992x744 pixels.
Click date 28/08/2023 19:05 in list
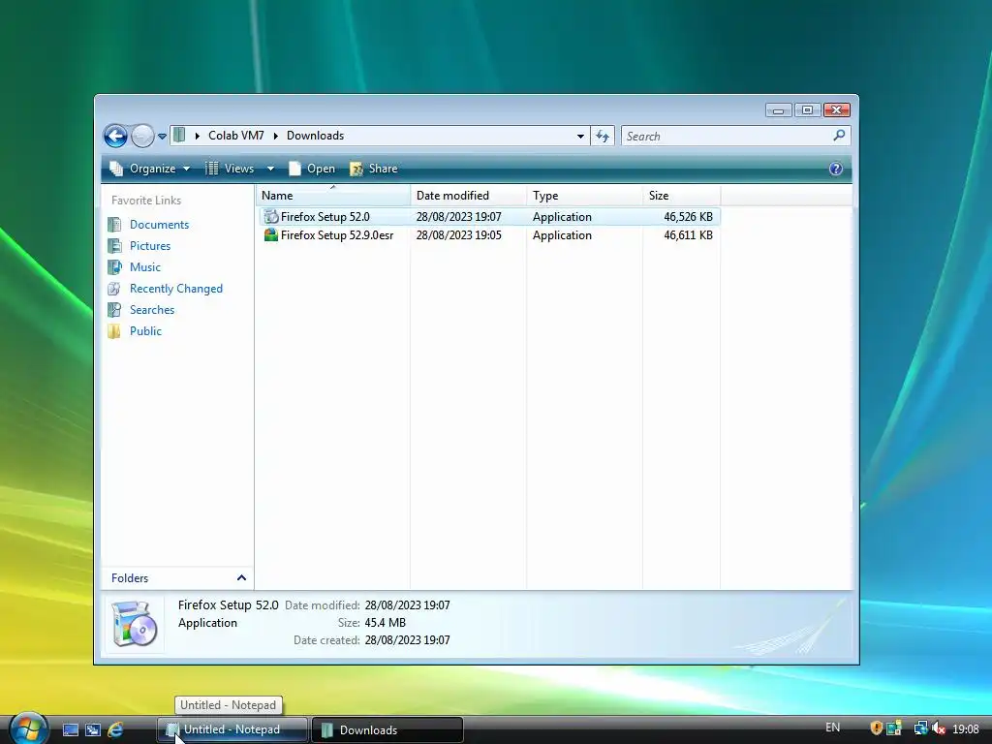pos(458,234)
